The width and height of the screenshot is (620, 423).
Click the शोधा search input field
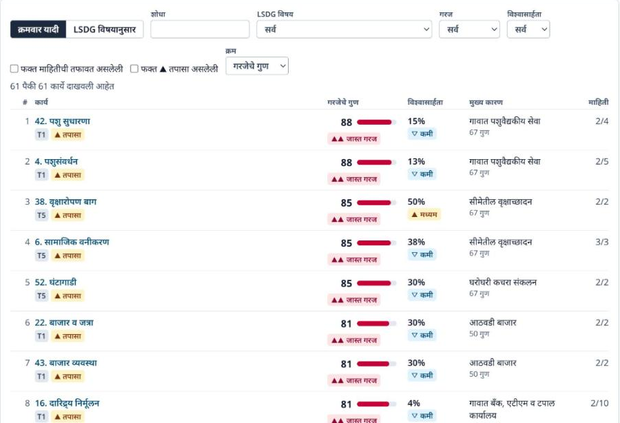point(200,29)
